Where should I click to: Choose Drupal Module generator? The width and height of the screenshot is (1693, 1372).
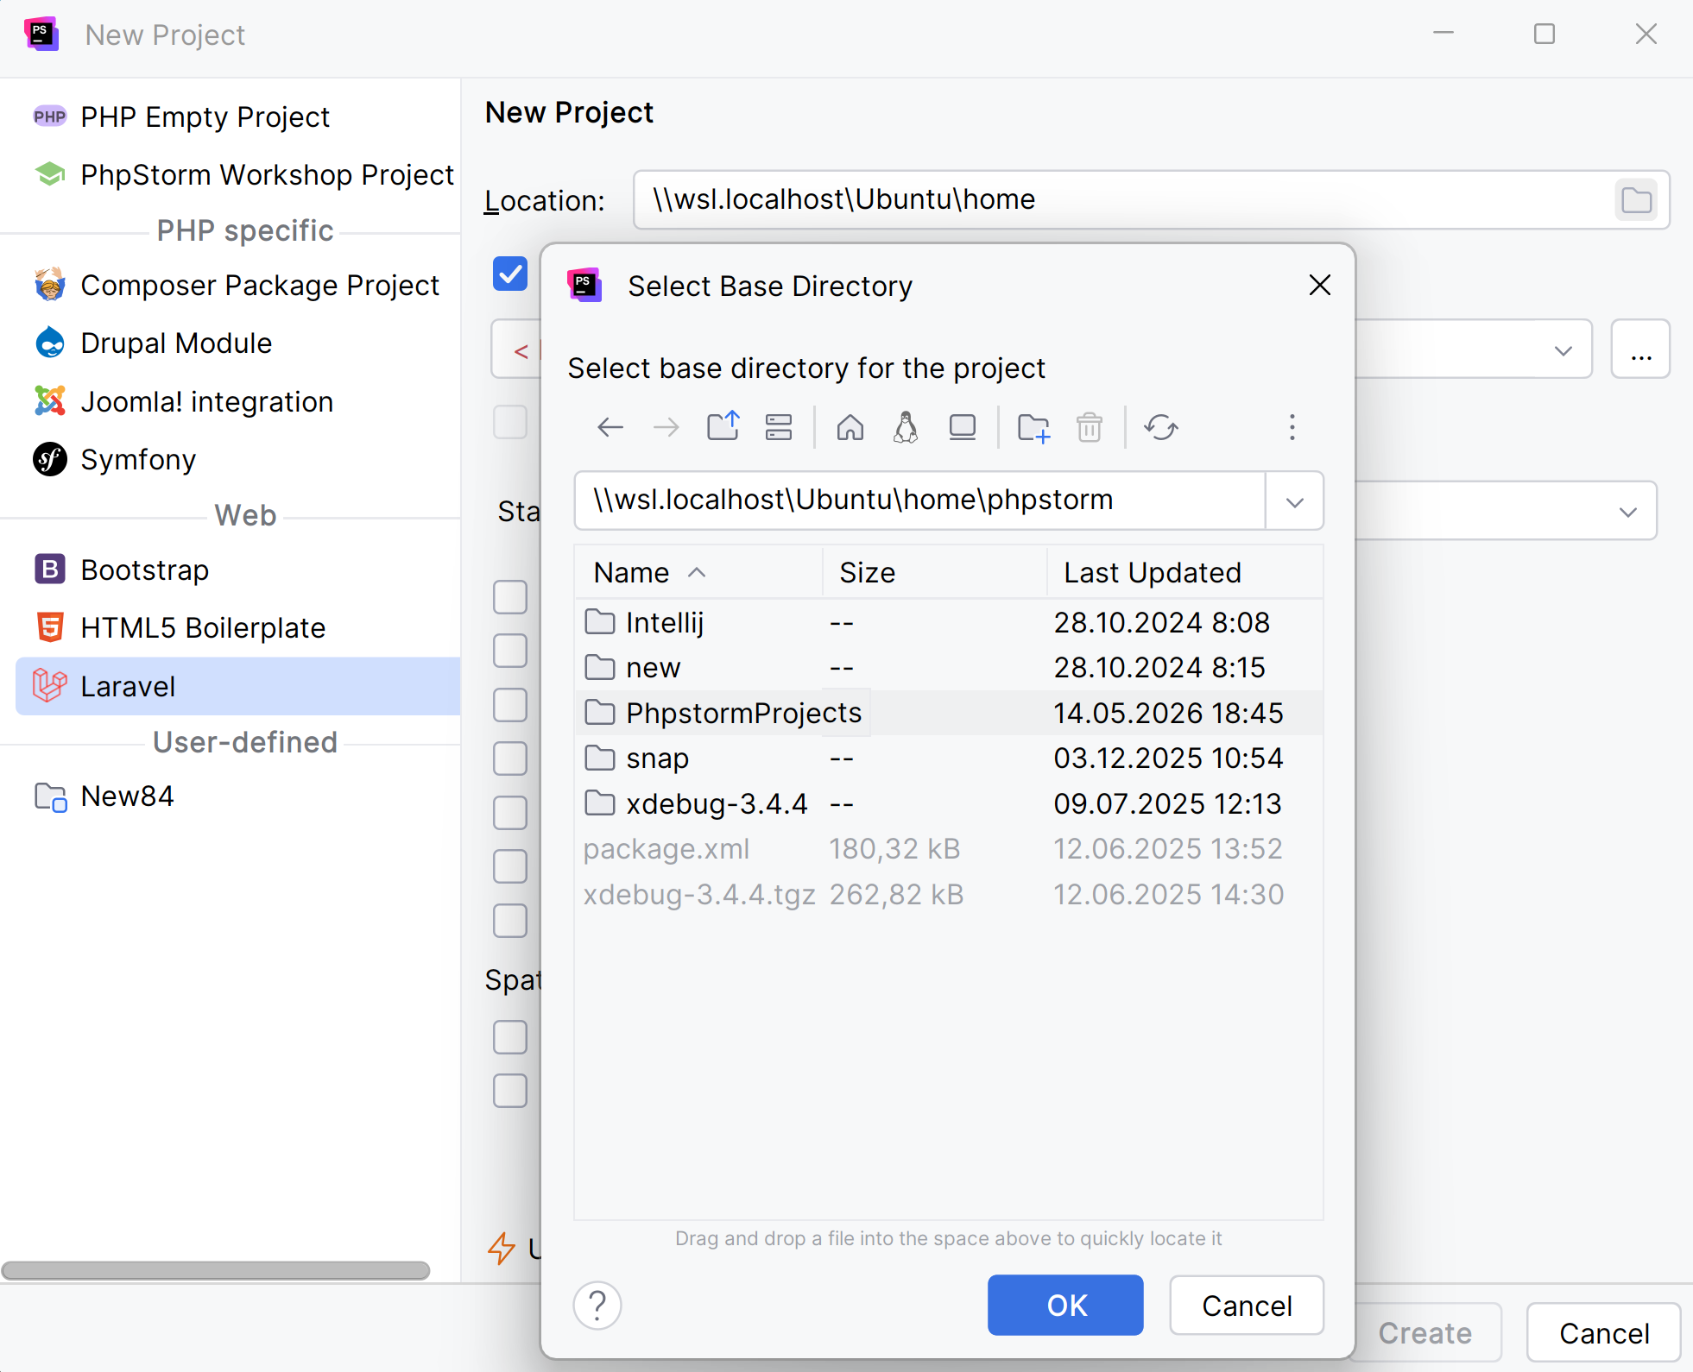coord(230,343)
